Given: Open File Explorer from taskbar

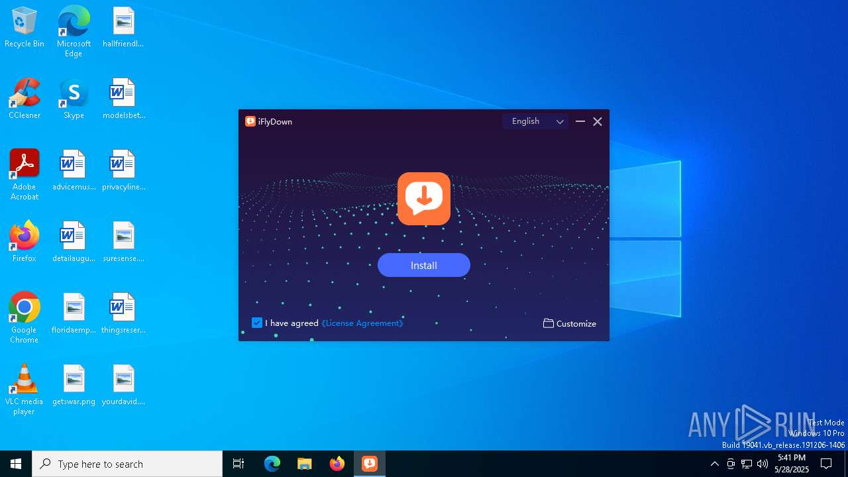Looking at the screenshot, I should 305,464.
